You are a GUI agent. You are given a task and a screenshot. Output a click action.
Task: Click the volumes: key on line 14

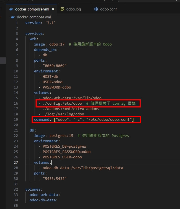(43, 93)
